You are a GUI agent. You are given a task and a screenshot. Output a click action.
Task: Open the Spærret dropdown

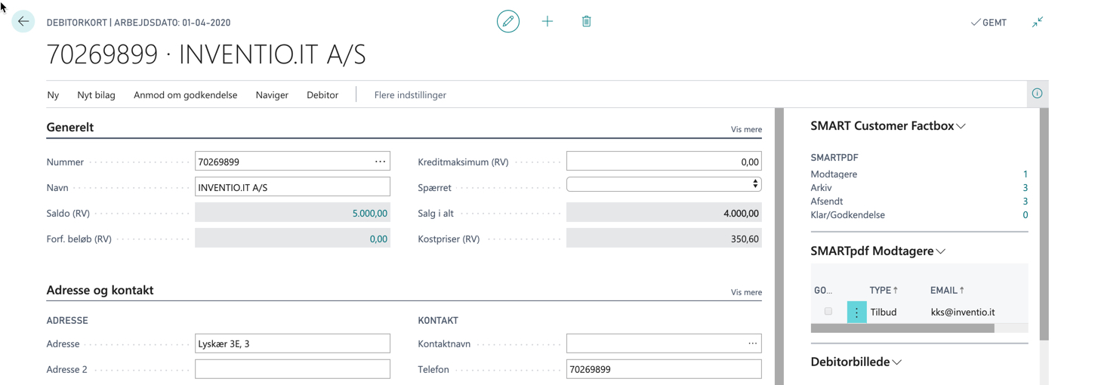664,184
